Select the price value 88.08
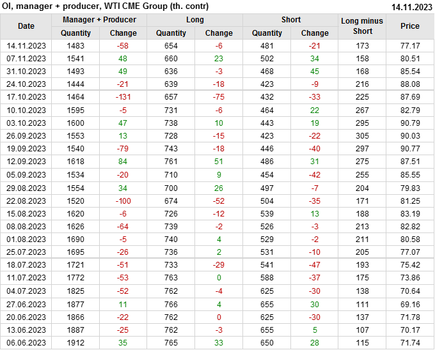This screenshot has width=435, height=350. [x=410, y=84]
